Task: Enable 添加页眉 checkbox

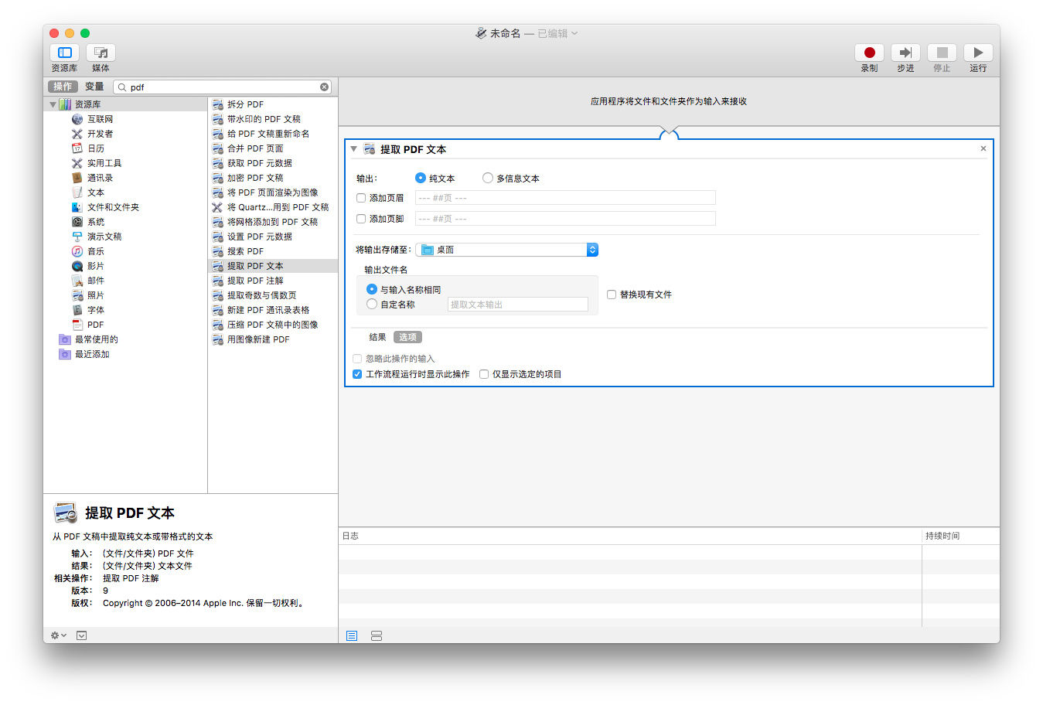Action: (361, 198)
